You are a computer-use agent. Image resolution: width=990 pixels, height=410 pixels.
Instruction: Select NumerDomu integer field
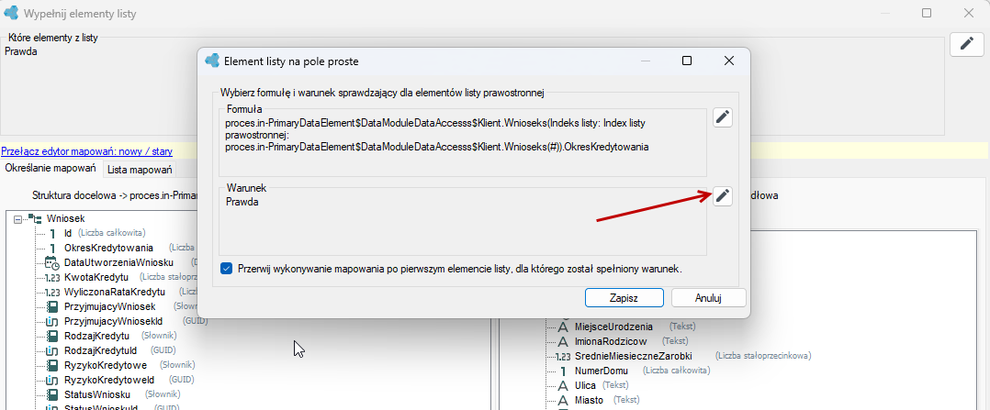coord(601,371)
